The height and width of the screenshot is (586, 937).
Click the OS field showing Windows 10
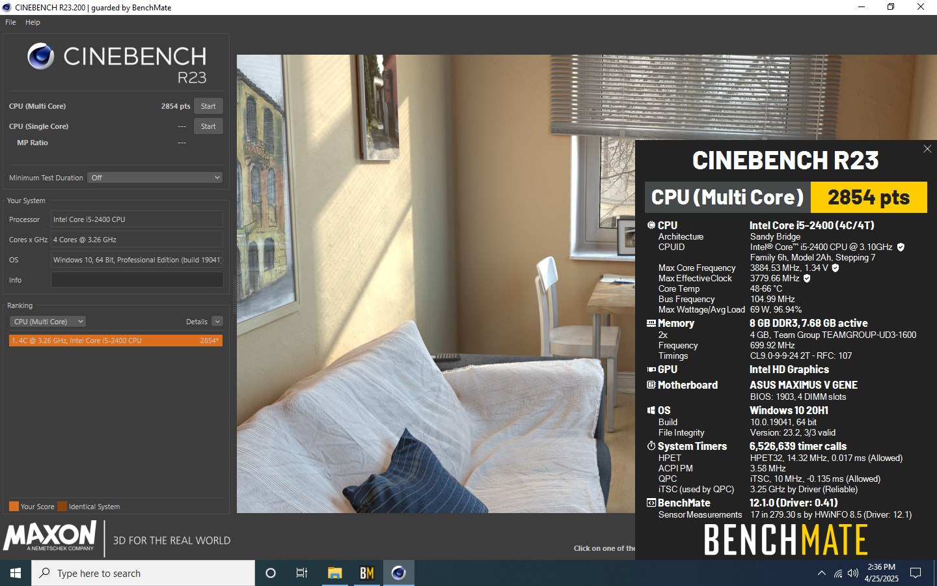(x=137, y=260)
